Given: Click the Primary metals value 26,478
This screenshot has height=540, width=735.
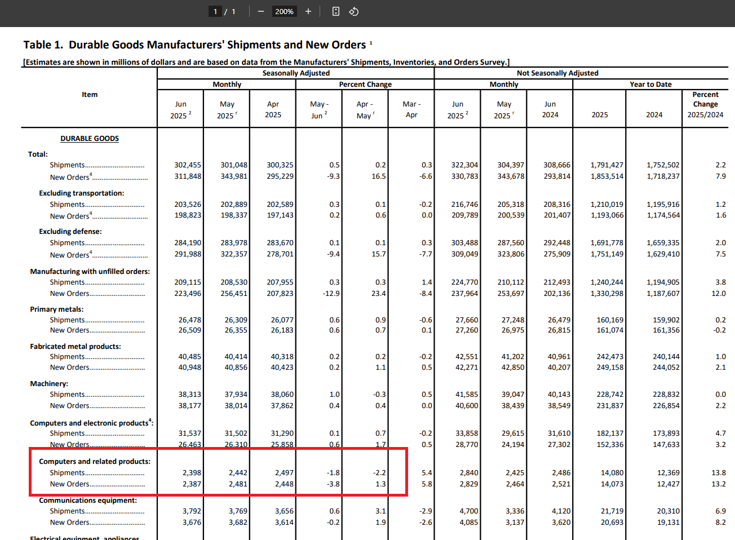Looking at the screenshot, I should pos(190,320).
